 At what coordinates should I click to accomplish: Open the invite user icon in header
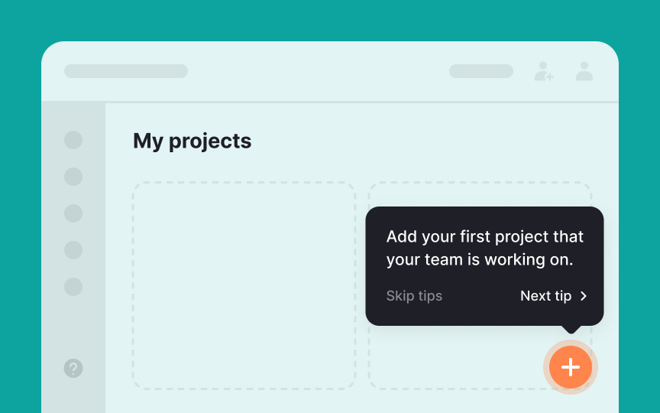click(x=543, y=71)
